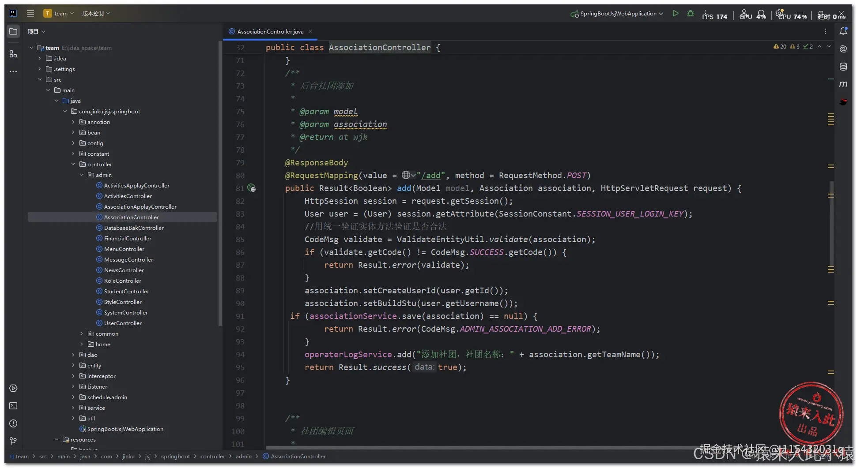Expand the .settings folder
The width and height of the screenshot is (857, 468).
(x=40, y=69)
